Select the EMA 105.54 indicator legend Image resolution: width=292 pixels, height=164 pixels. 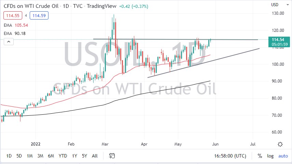(x=16, y=25)
